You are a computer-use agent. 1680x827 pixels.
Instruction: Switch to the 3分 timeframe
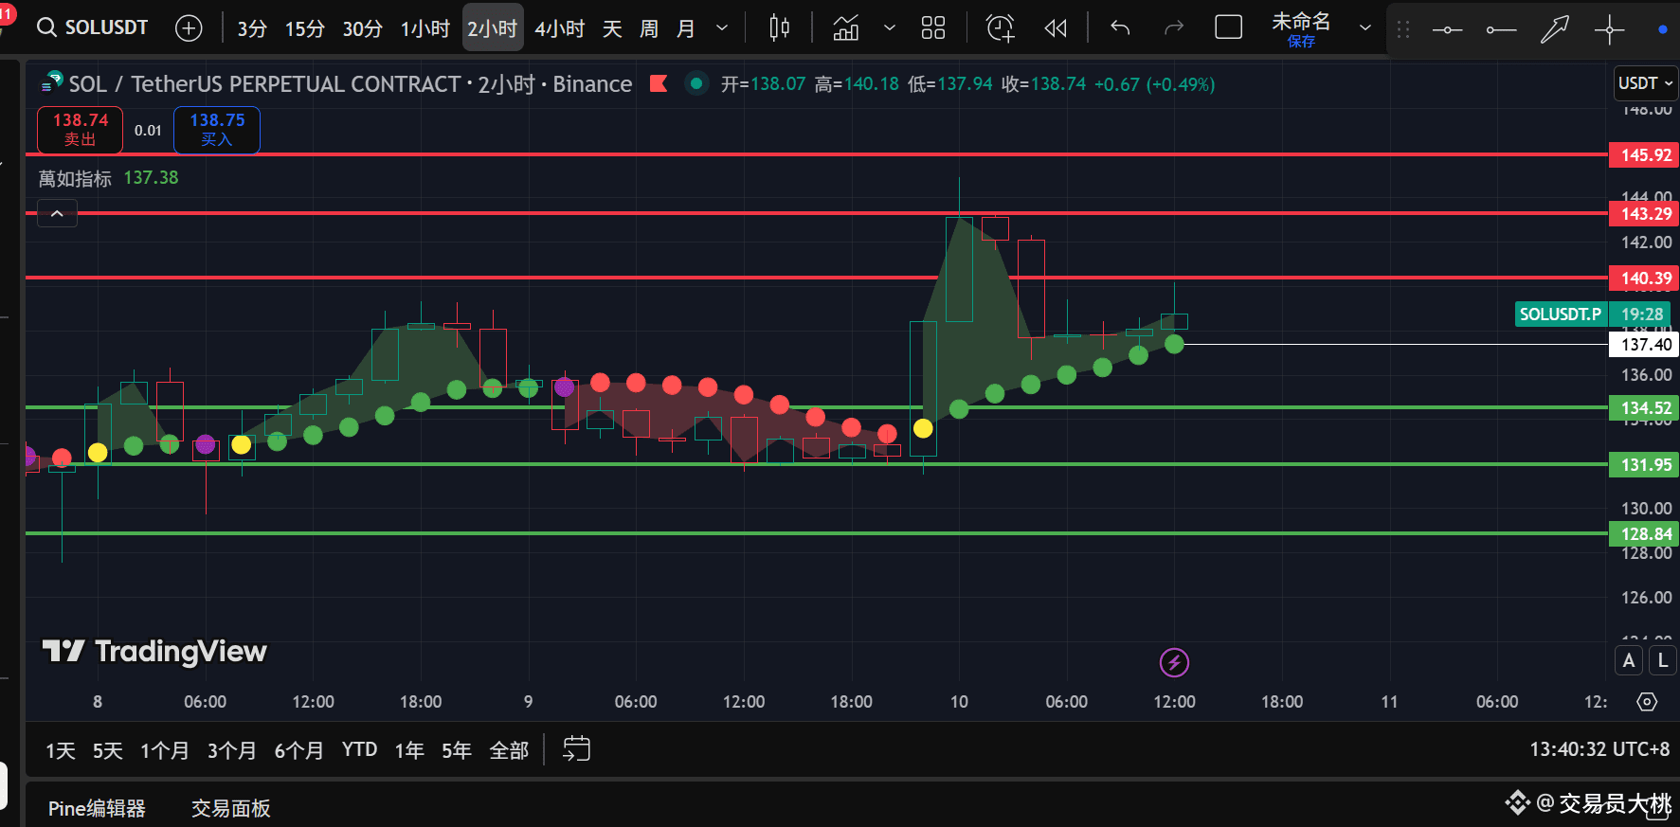[252, 28]
